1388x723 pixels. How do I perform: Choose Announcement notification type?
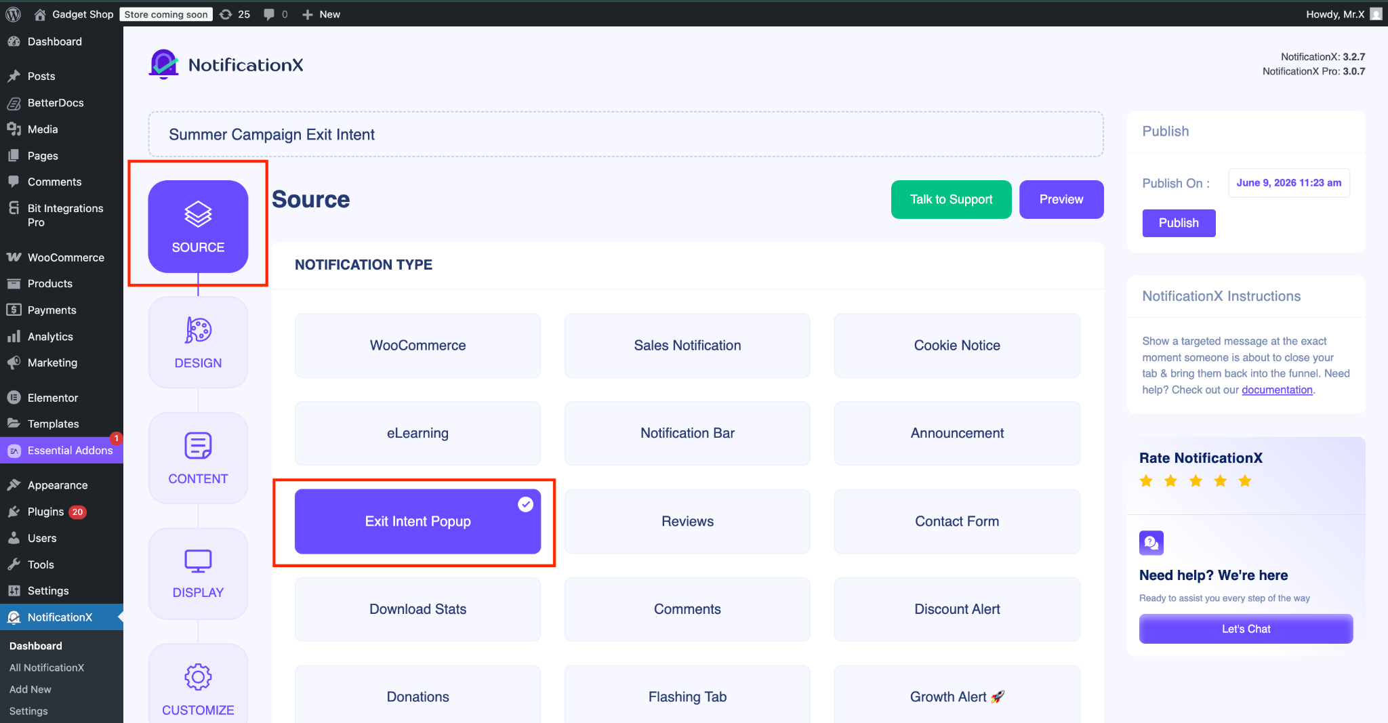click(957, 433)
